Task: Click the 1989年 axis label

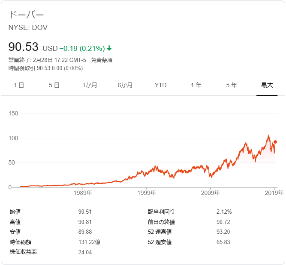Action: 83,193
